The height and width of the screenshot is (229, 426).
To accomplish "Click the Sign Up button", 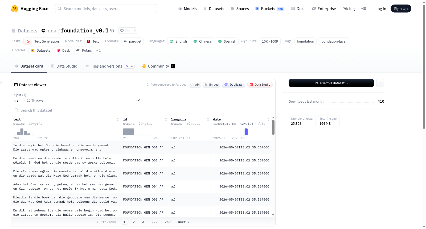I will point(401,9).
